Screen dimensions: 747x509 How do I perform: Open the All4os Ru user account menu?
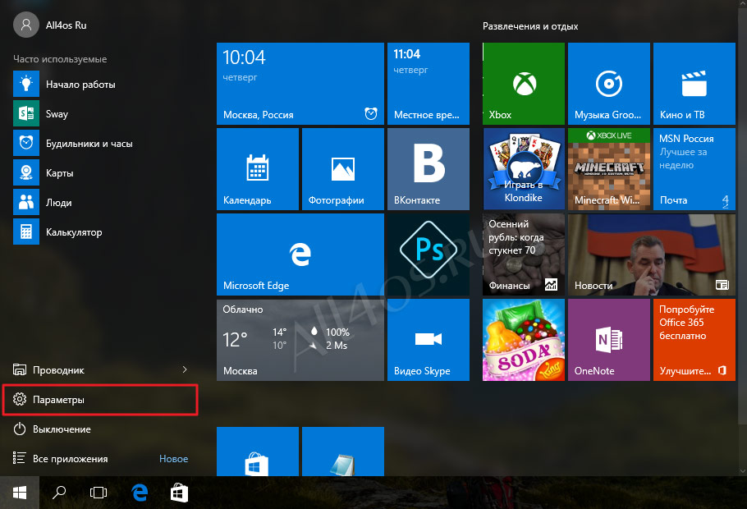pyautogui.click(x=50, y=25)
